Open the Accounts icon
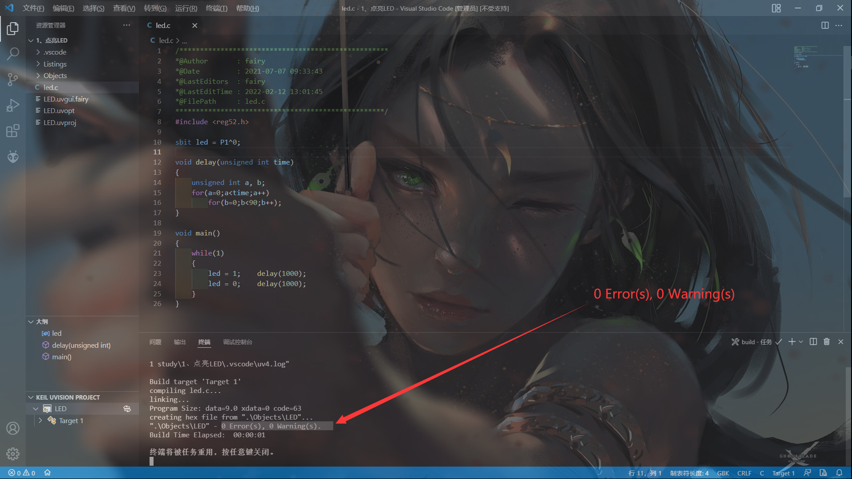Image resolution: width=852 pixels, height=479 pixels. point(13,428)
